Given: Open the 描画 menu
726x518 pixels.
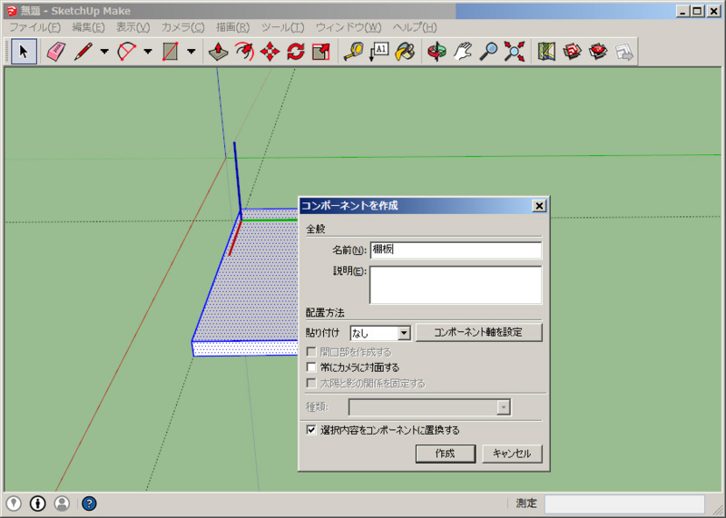Looking at the screenshot, I should tap(233, 27).
